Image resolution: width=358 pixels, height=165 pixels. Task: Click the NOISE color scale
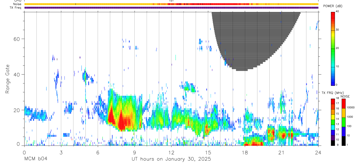click(x=343, y=122)
